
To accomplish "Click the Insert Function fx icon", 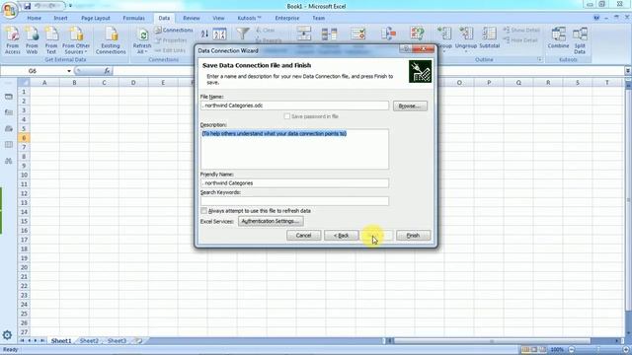I will point(107,71).
